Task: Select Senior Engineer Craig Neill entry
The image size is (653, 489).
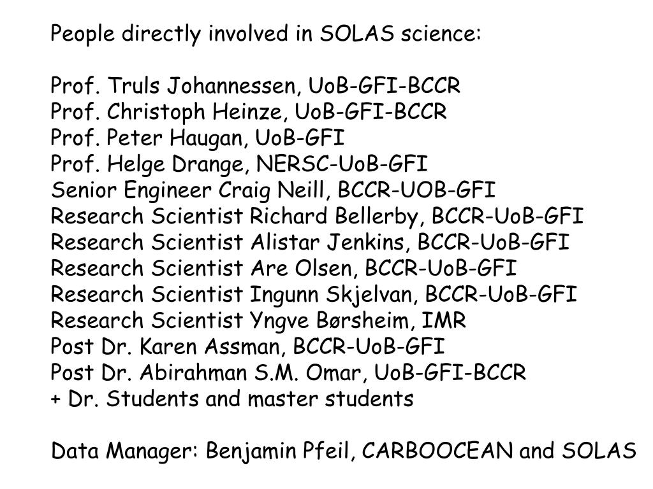Action: click(x=273, y=190)
